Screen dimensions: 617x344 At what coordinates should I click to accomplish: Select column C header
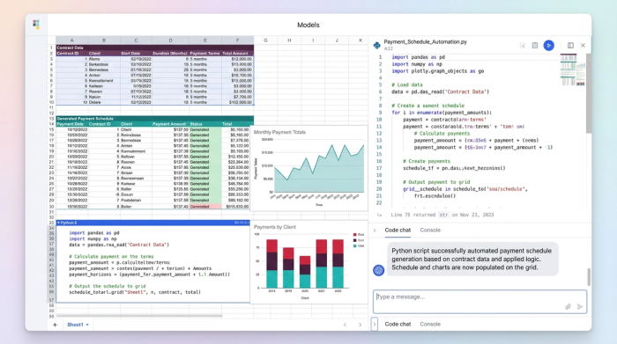tap(136, 40)
